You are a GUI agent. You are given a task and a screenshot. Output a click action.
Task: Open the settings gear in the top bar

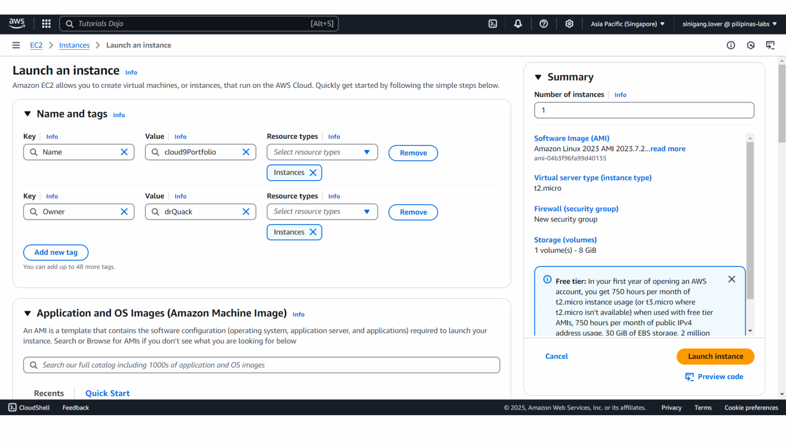(569, 24)
